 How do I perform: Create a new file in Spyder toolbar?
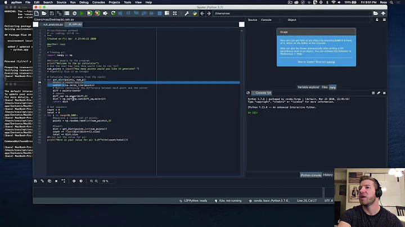(37, 13)
